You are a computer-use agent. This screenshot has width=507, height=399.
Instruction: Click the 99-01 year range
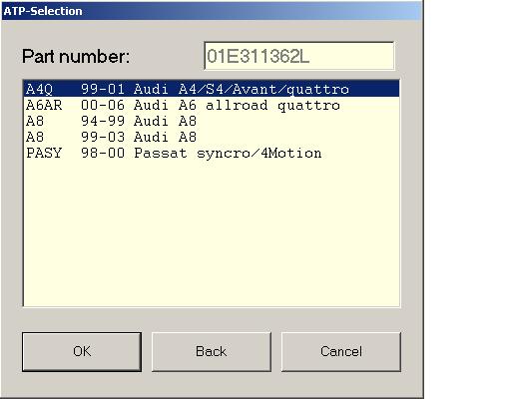click(103, 89)
